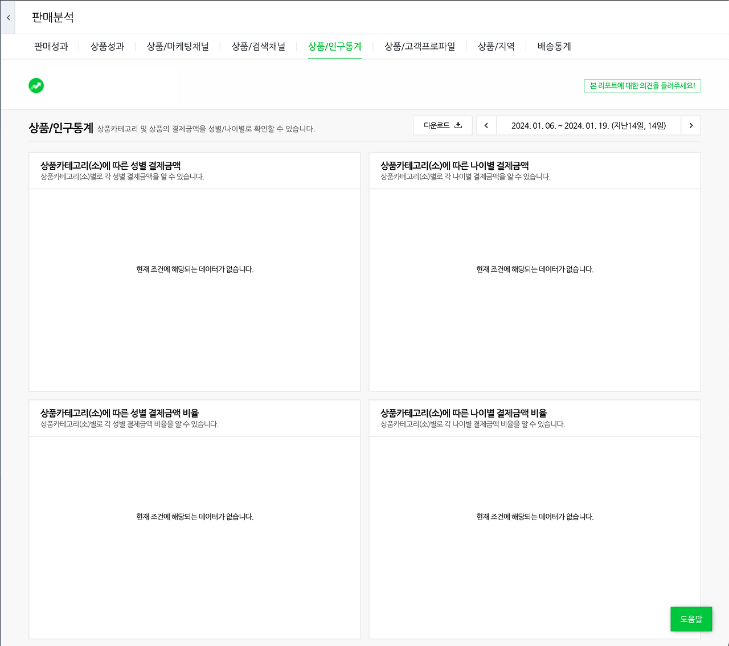The width and height of the screenshot is (729, 646).
Task: Select the 상품/마케팅채널 tab
Action: (178, 47)
